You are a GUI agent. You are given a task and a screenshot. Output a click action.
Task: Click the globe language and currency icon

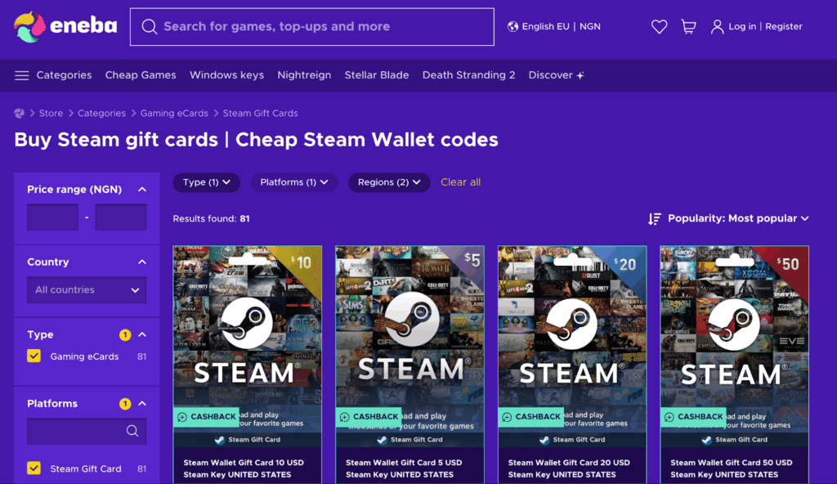pyautogui.click(x=512, y=27)
